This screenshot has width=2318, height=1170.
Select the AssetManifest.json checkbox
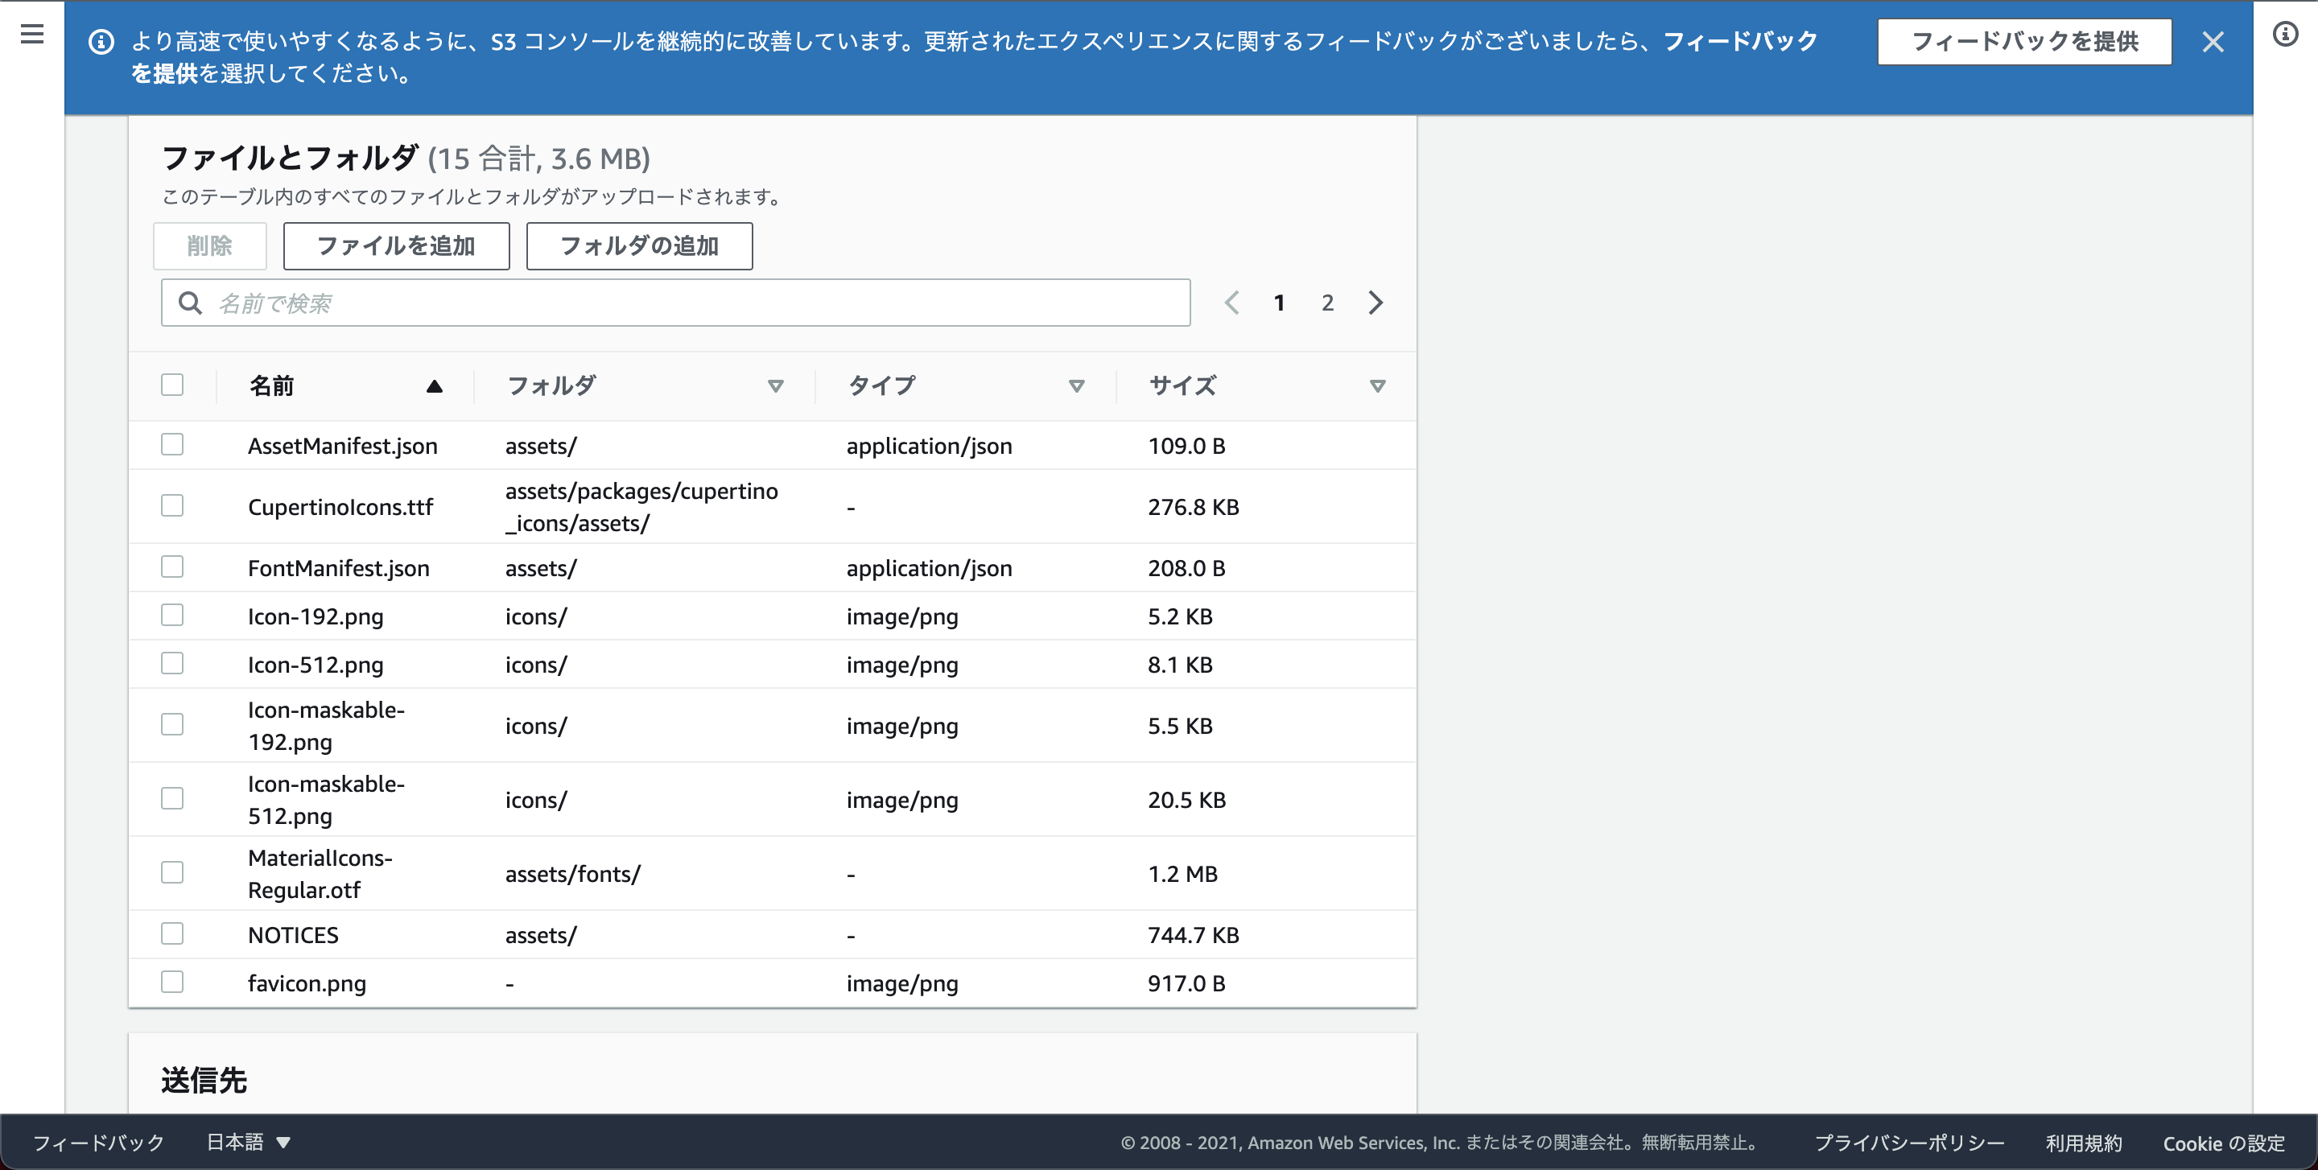pos(172,444)
